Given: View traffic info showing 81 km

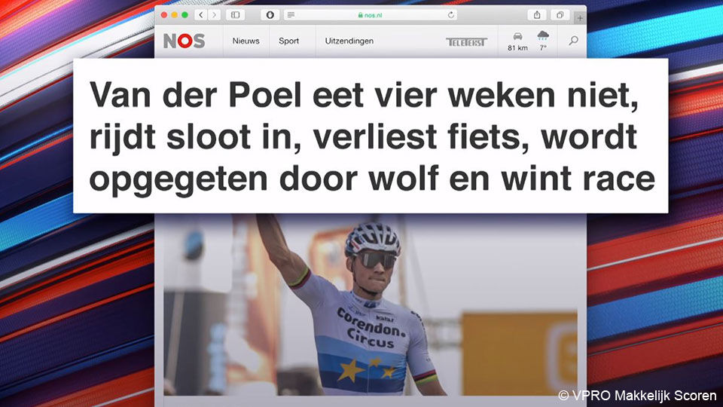Looking at the screenshot, I should 517,41.
